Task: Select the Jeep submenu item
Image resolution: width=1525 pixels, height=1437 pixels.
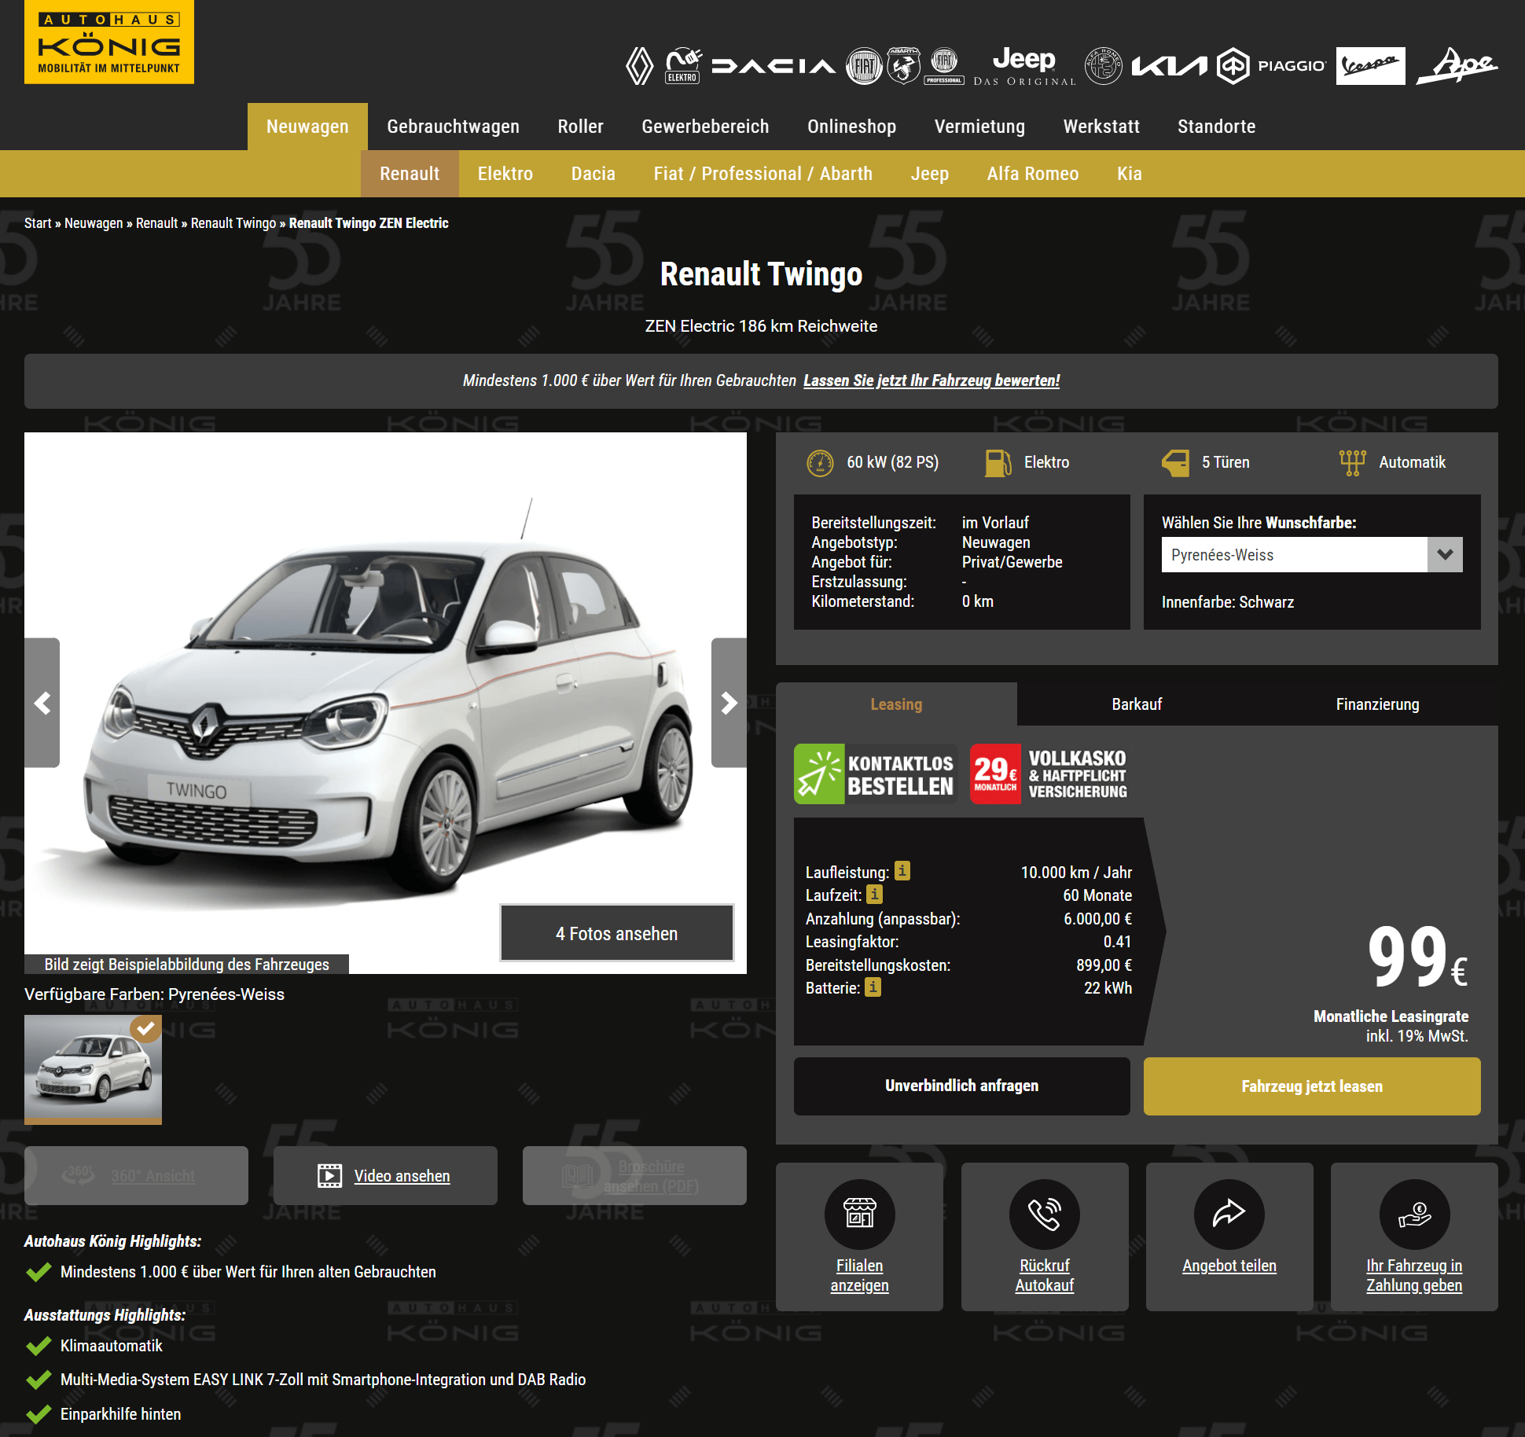Action: pyautogui.click(x=930, y=174)
